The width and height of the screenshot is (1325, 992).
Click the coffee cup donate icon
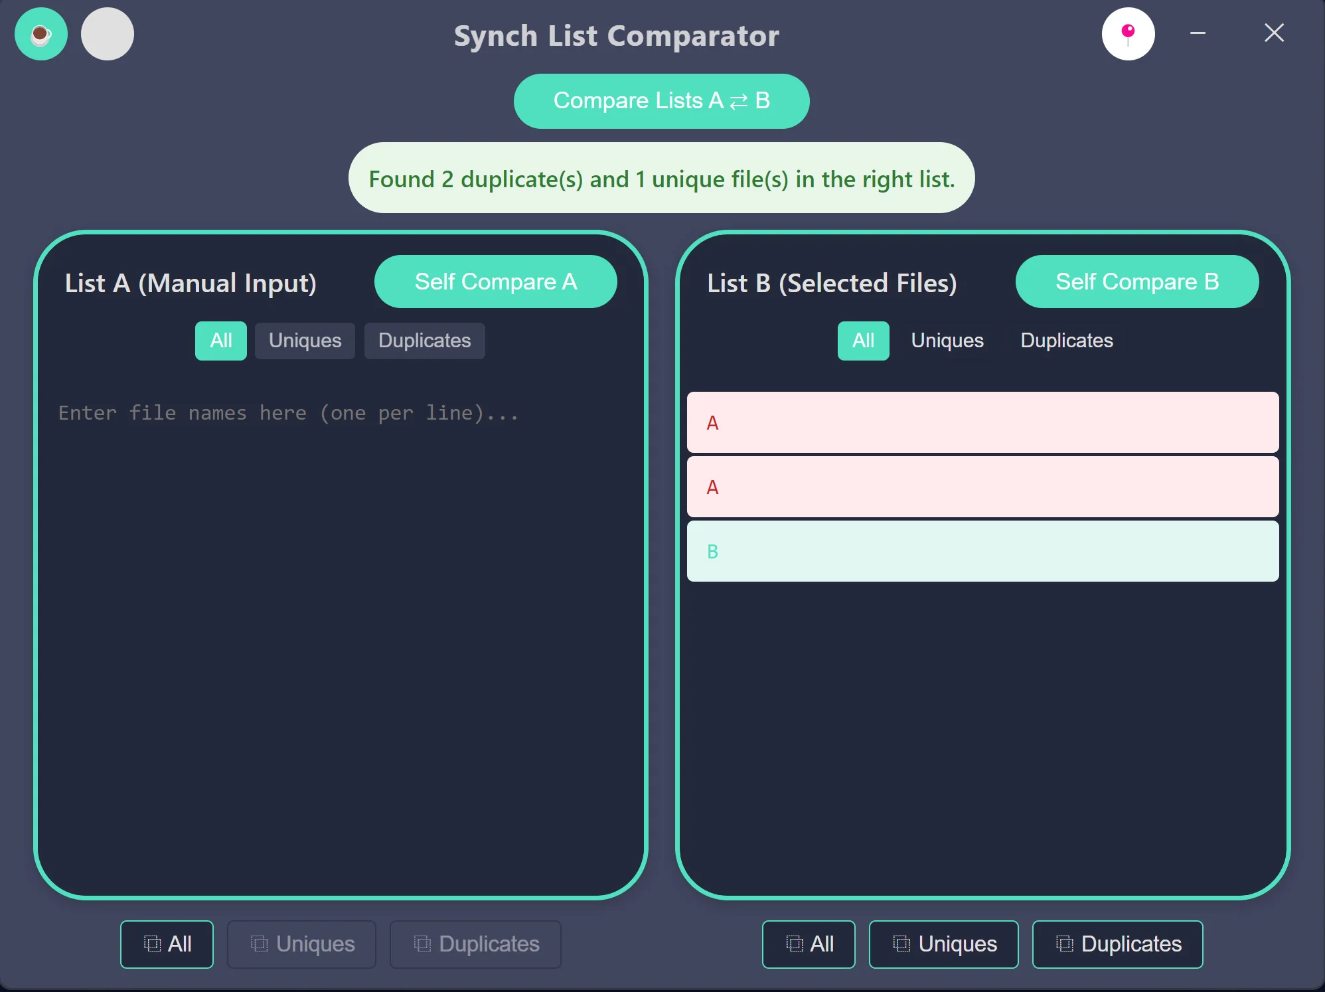coord(41,34)
